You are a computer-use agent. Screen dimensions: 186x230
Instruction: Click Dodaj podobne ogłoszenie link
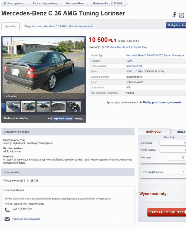(x=162, y=103)
